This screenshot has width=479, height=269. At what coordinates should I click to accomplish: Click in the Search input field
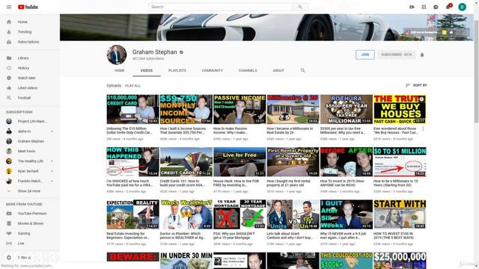pos(221,7)
